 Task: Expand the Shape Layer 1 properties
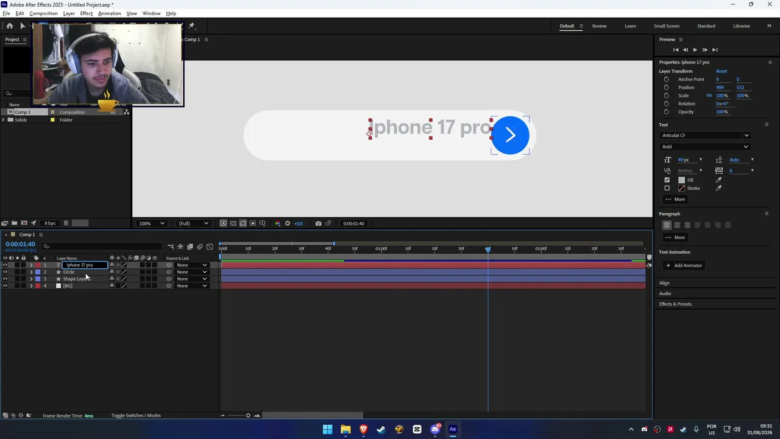(x=31, y=279)
